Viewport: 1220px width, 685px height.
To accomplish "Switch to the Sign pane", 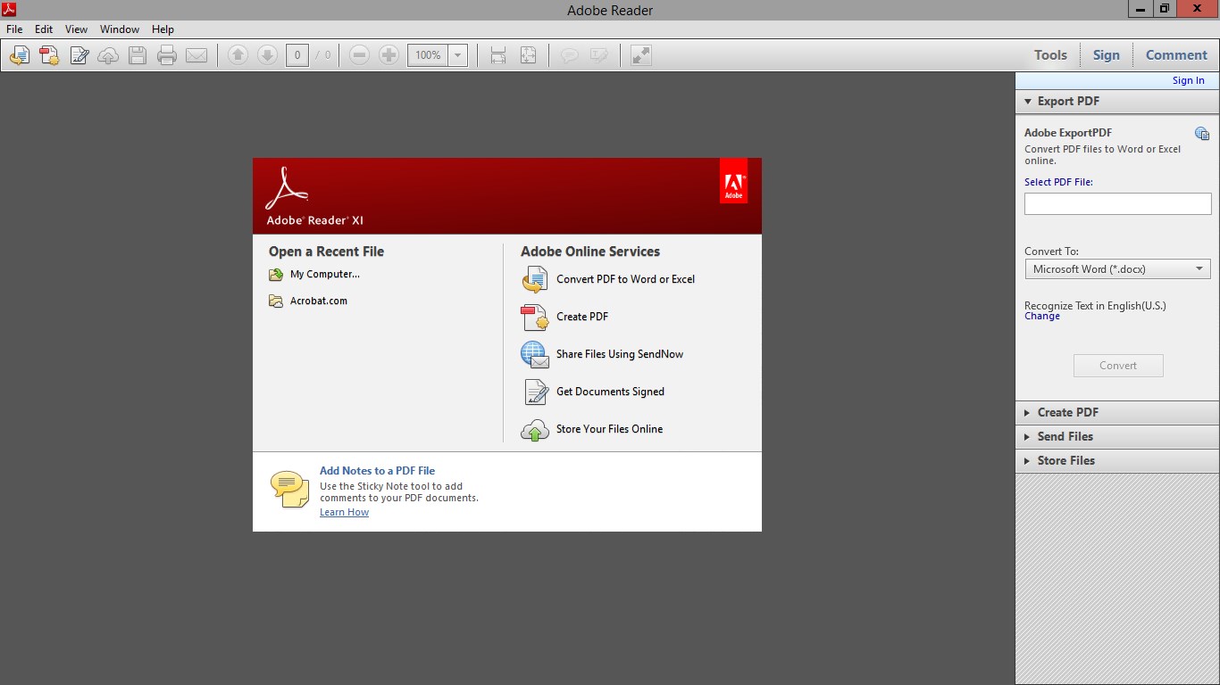I will (1106, 55).
